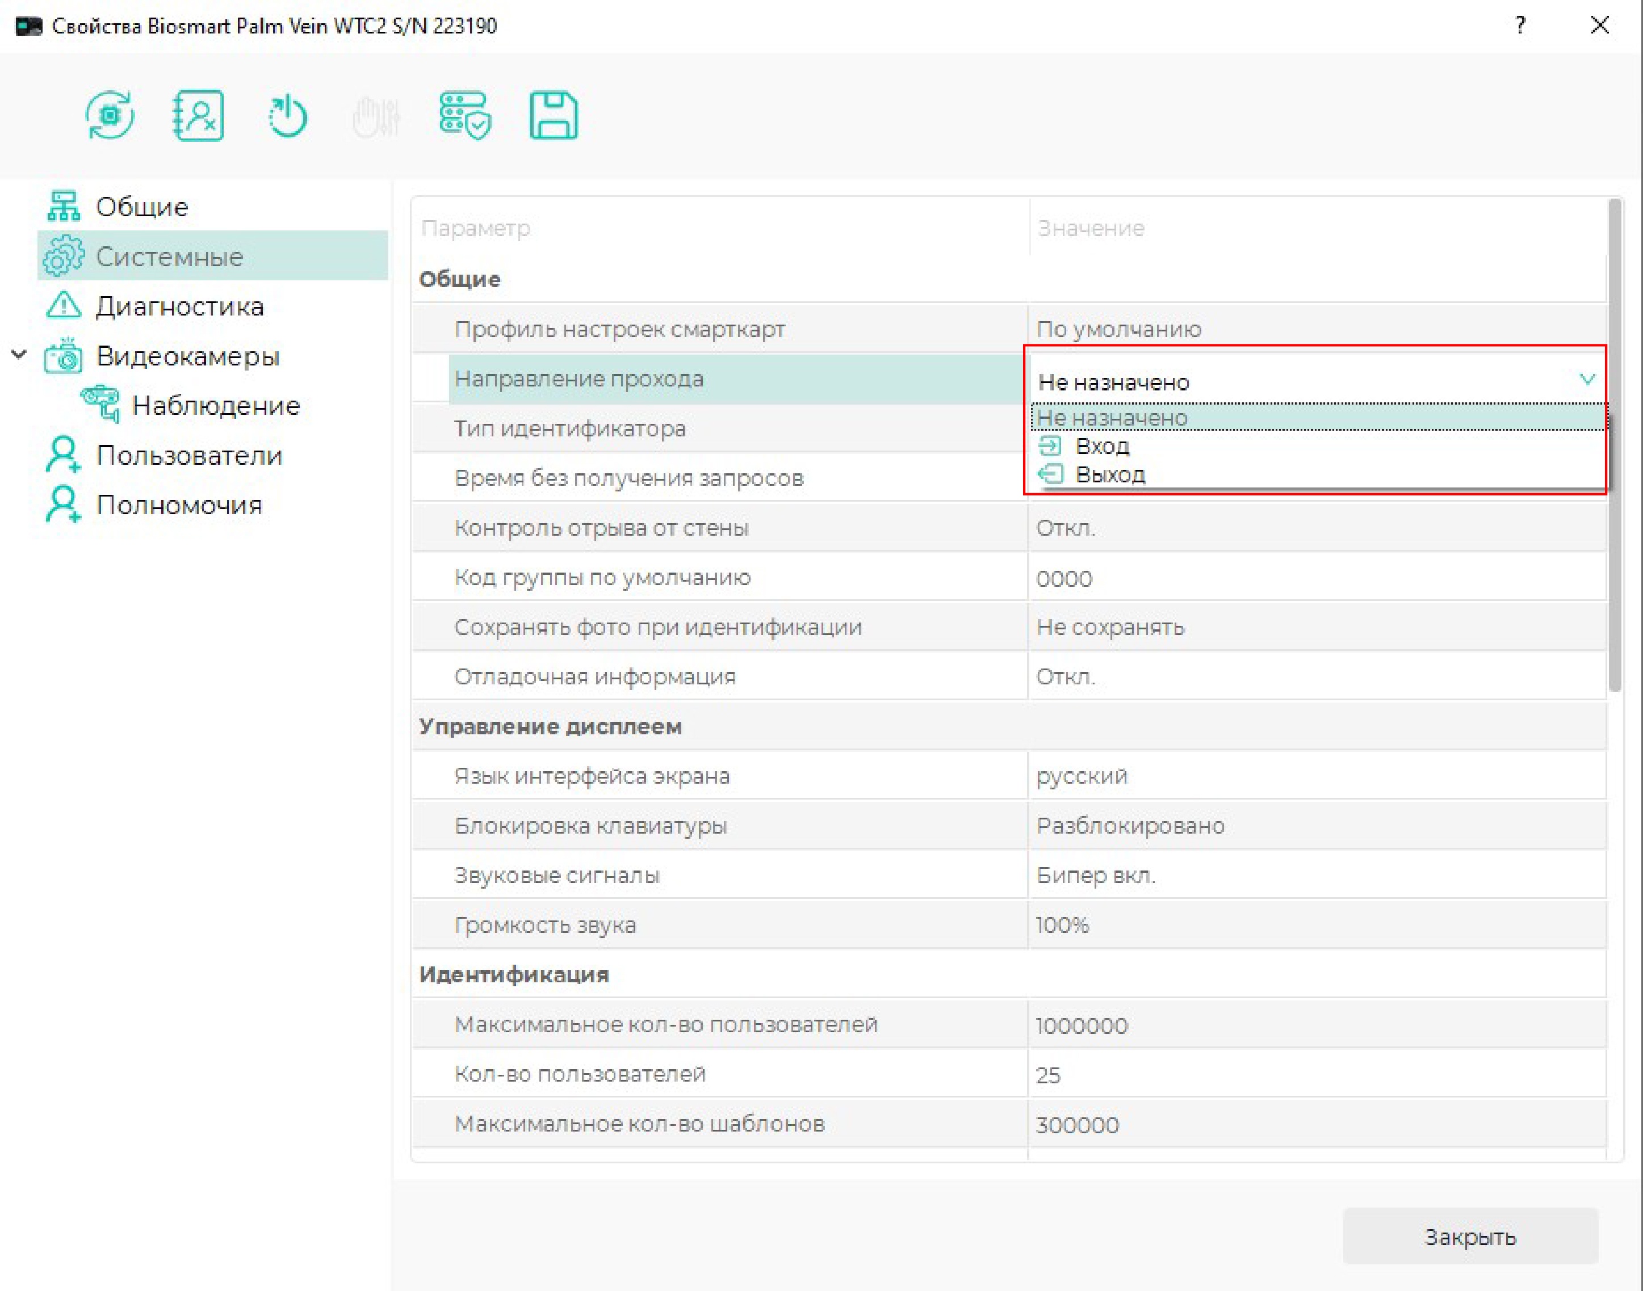Viewport: 1643px width, 1291px height.
Task: Close the properties window with X
Action: [x=1600, y=25]
